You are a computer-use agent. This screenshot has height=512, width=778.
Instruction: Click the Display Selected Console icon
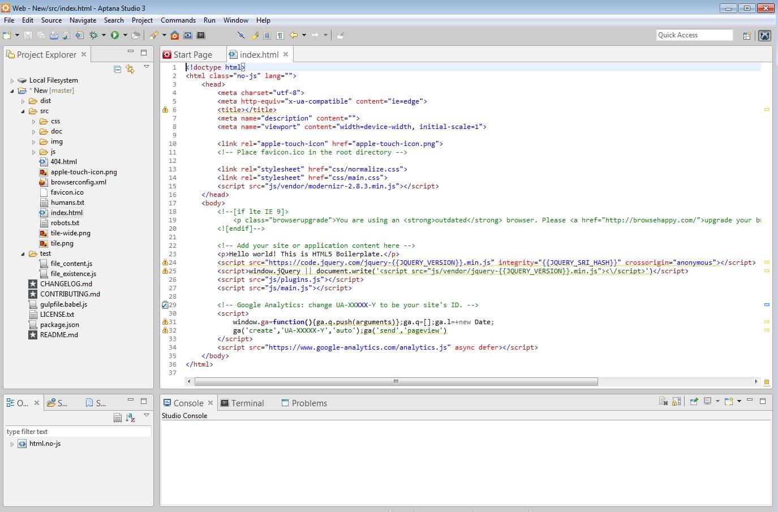(708, 401)
